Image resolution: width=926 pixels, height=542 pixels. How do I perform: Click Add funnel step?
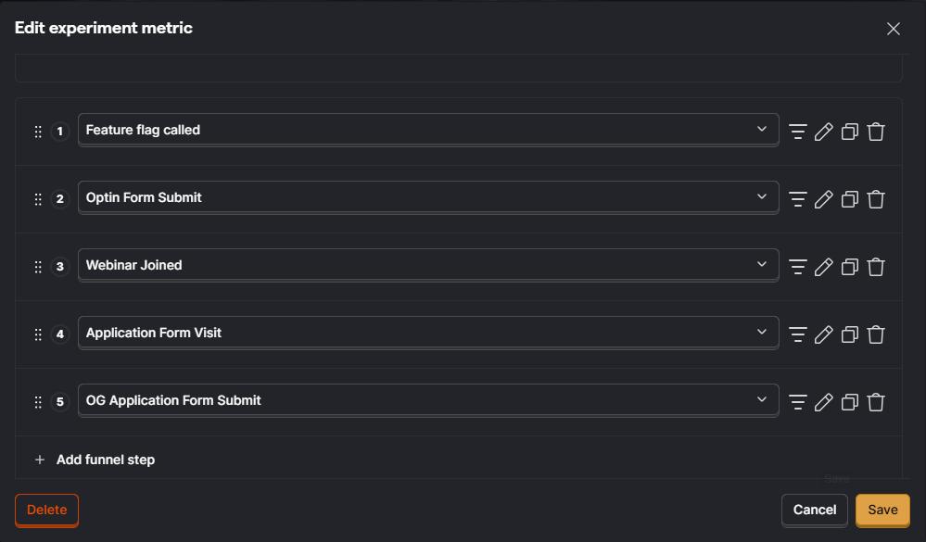[x=95, y=460]
